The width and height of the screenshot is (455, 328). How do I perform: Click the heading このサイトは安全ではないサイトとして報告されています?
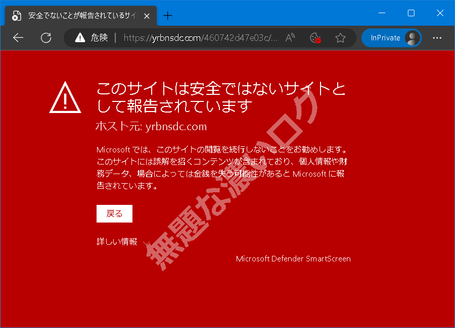220,97
